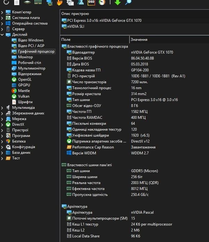Expand the Мережа tree node
This screenshot has width=209, height=242.
[2, 119]
